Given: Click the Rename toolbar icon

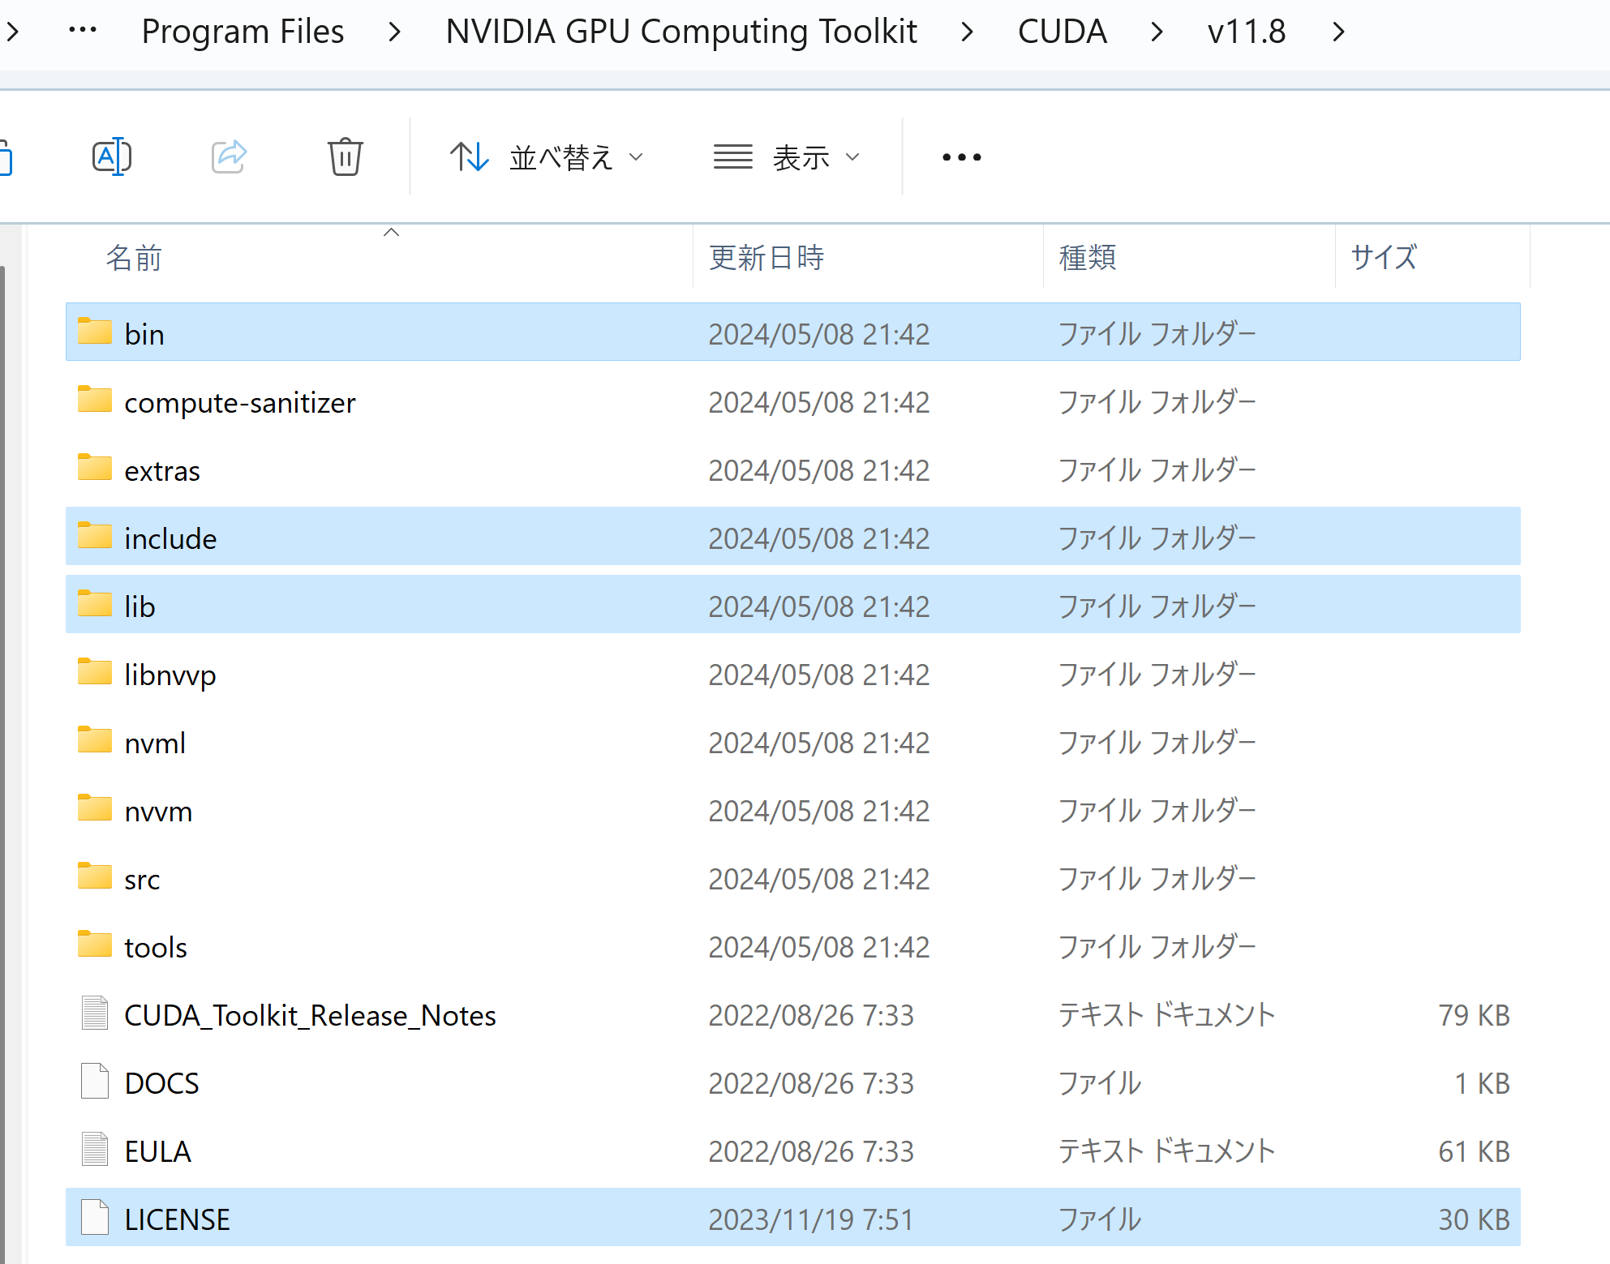Looking at the screenshot, I should pos(112,156).
